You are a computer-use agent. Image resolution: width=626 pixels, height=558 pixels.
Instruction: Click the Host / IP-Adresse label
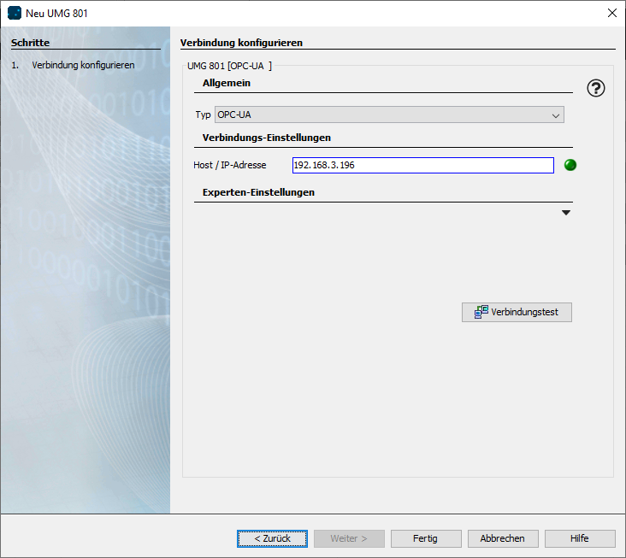(x=229, y=165)
